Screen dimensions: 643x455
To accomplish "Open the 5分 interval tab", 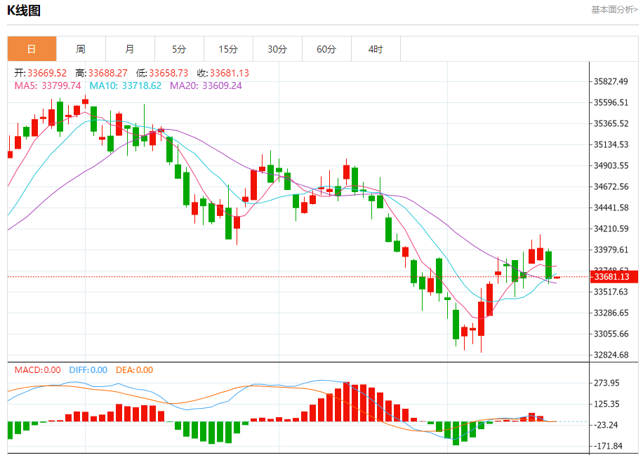I will 180,49.
